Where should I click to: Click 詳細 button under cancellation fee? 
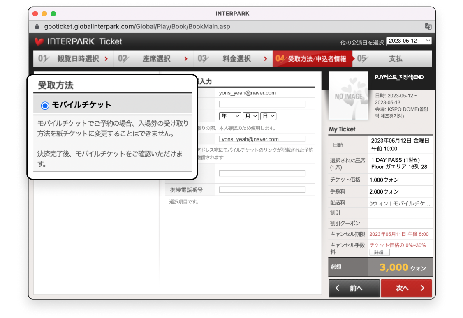pyautogui.click(x=379, y=252)
